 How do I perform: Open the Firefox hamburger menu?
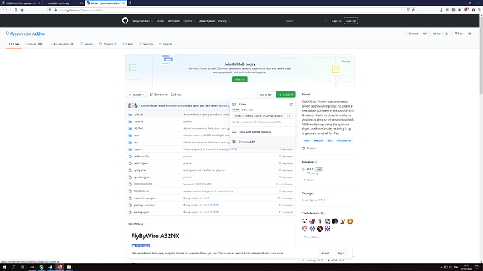[479, 10]
